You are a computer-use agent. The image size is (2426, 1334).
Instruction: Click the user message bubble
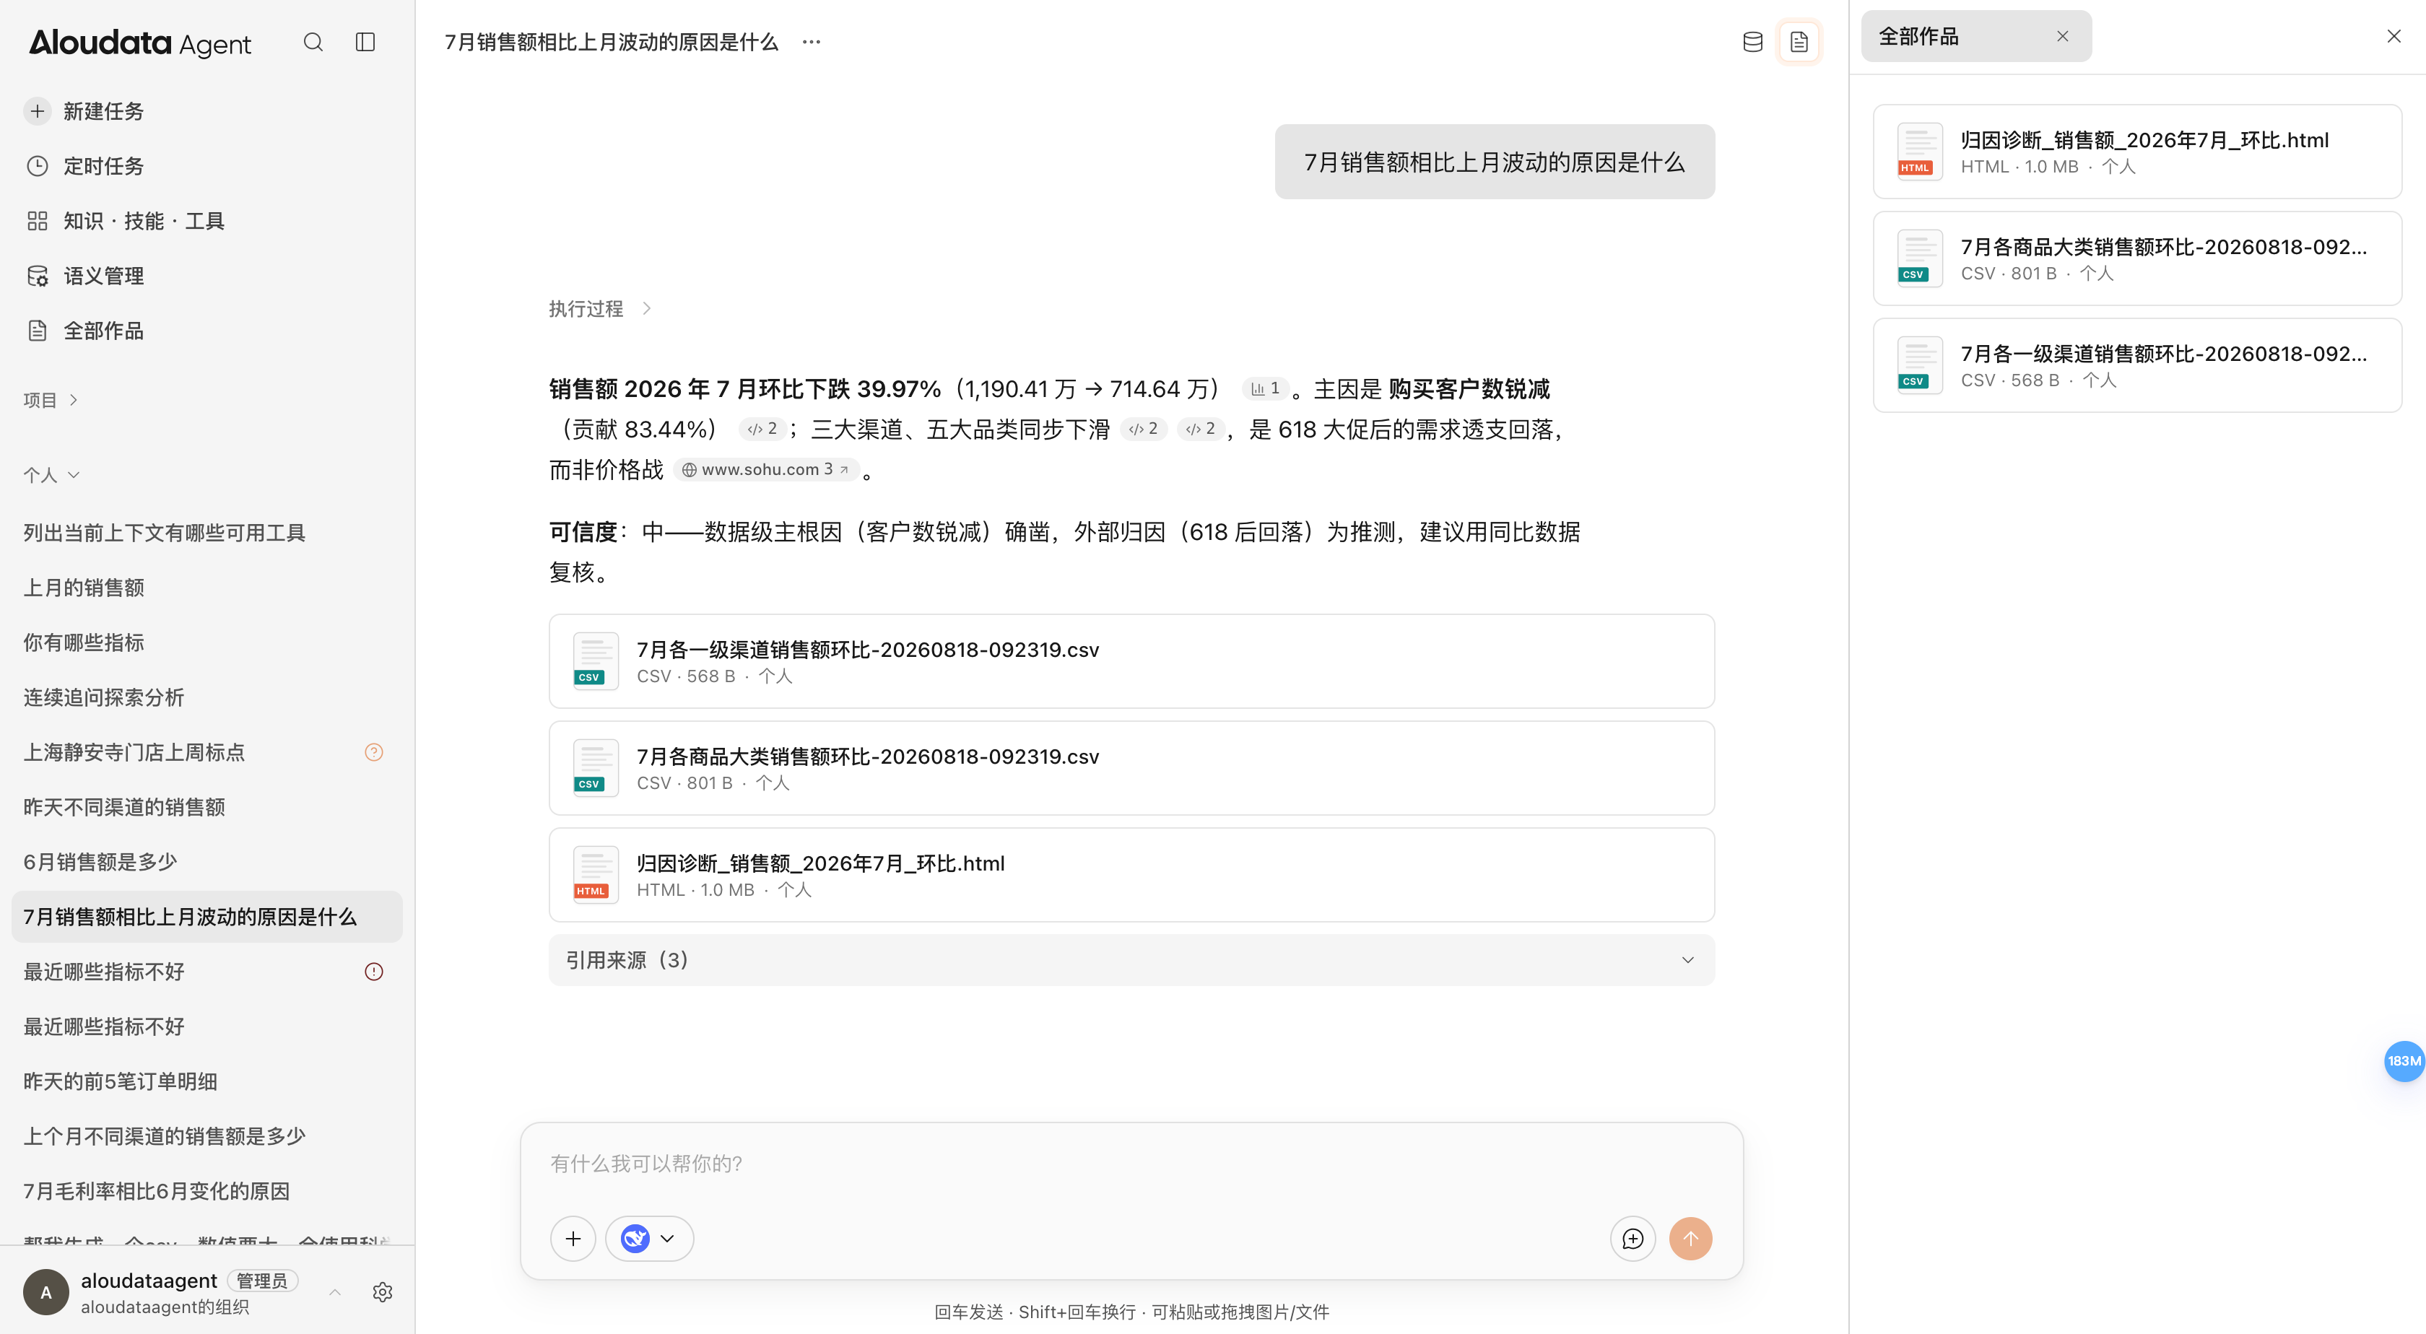pos(1495,162)
